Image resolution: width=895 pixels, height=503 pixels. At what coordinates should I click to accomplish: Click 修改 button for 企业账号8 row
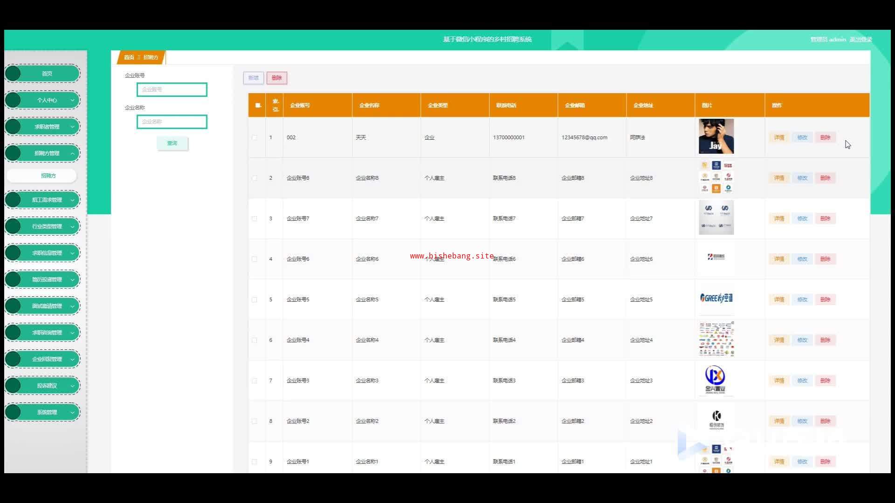tap(802, 178)
